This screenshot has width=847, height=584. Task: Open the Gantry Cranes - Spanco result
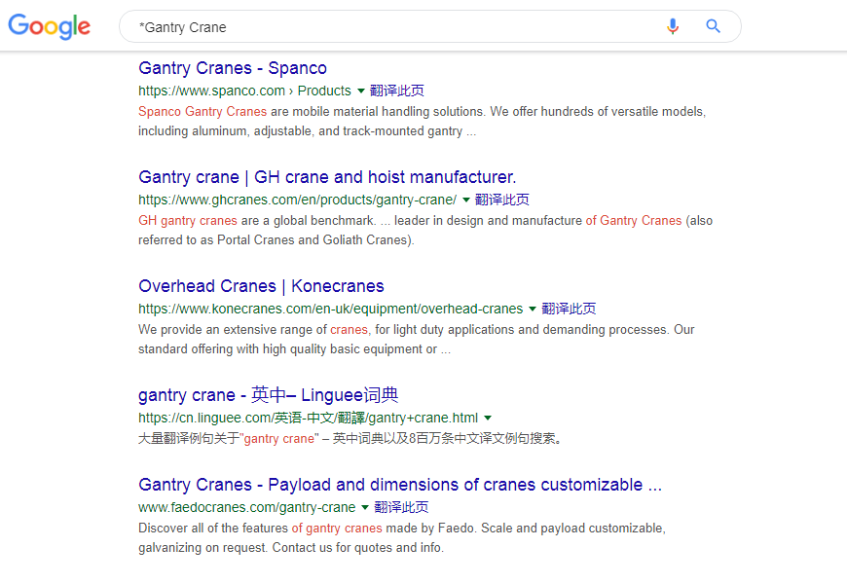click(x=233, y=68)
